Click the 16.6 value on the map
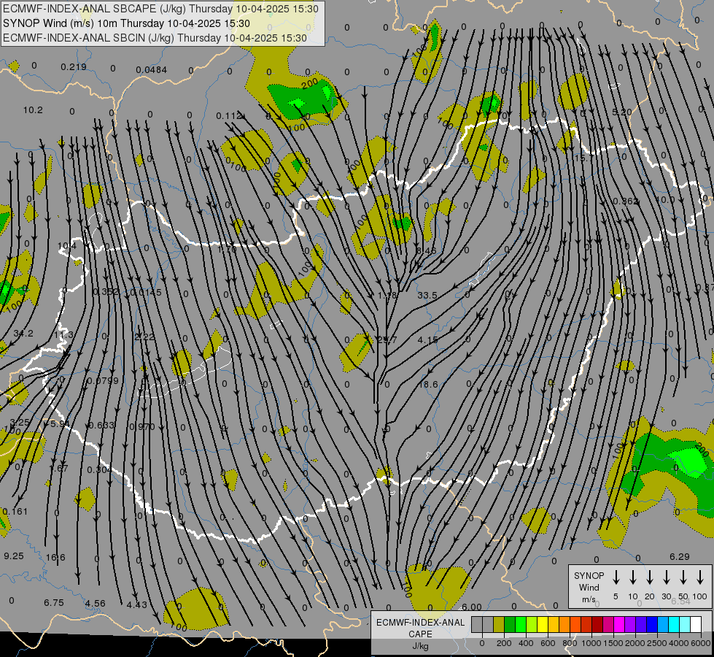 coord(55,557)
